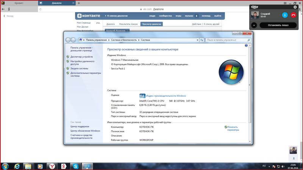
Task: Go to Панель управления домашняя страница
Action: click(x=81, y=49)
